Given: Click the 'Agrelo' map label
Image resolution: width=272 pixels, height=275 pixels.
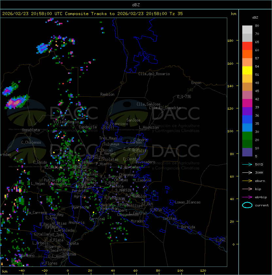Looking at the screenshot, I should (80, 196).
